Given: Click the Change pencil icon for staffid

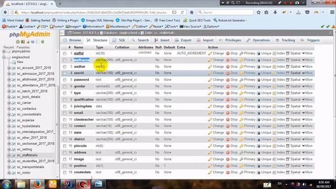Looking at the screenshot, I should (210, 54).
